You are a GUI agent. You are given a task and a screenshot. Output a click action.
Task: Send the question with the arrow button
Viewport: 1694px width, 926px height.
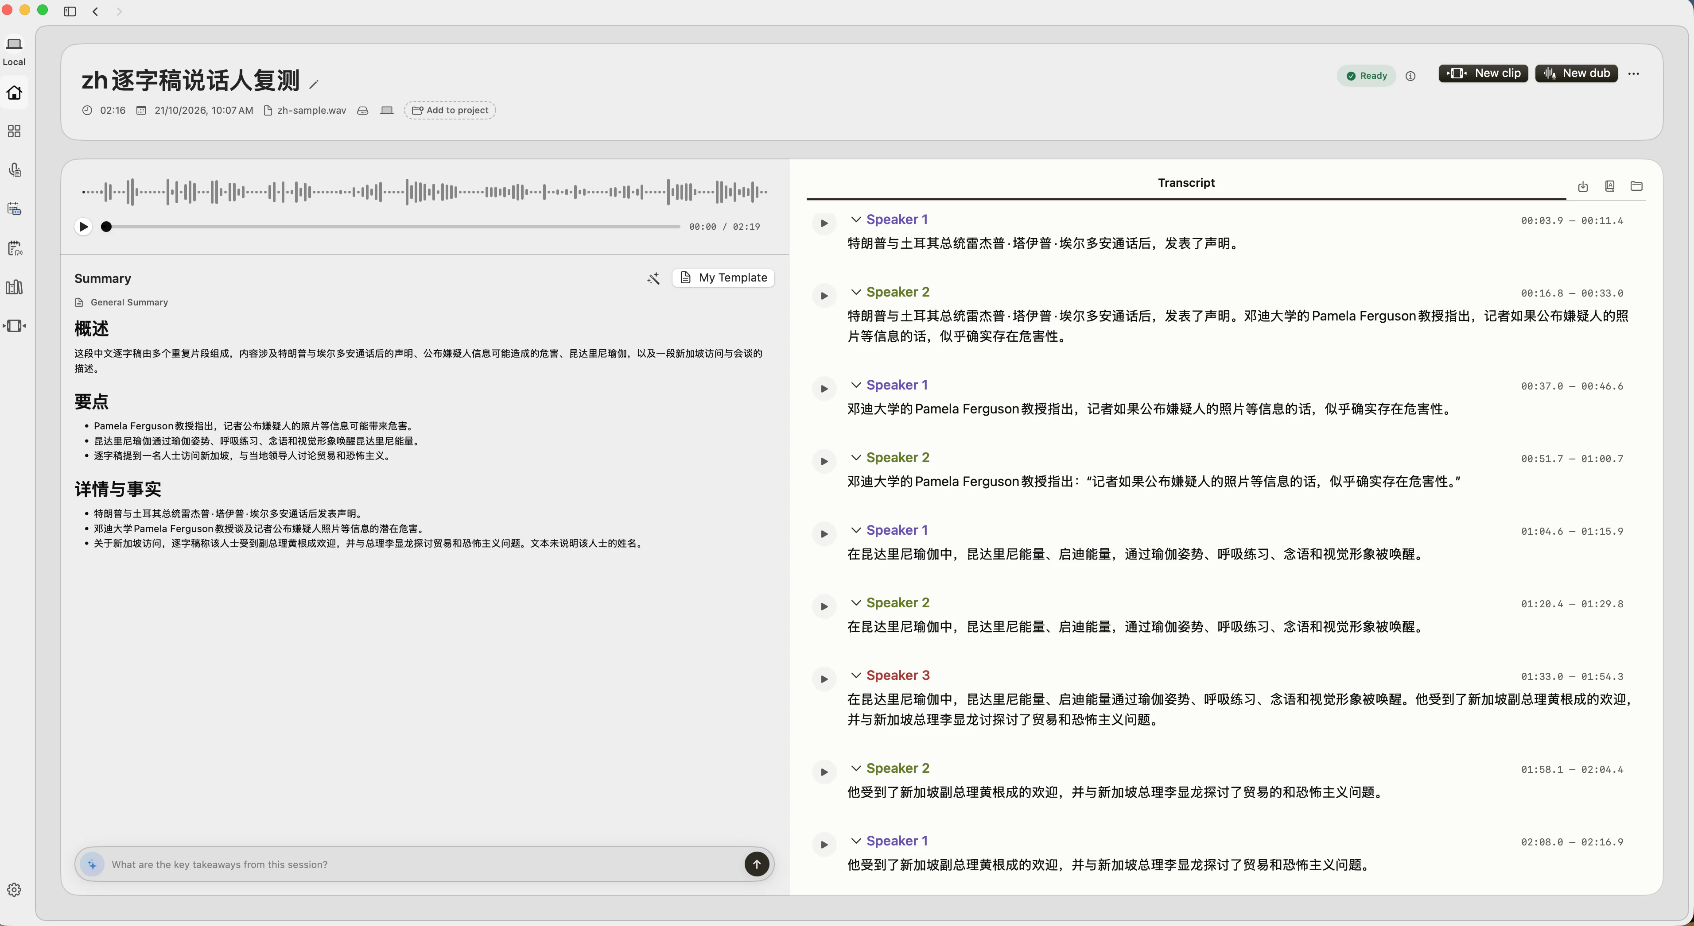pos(756,864)
